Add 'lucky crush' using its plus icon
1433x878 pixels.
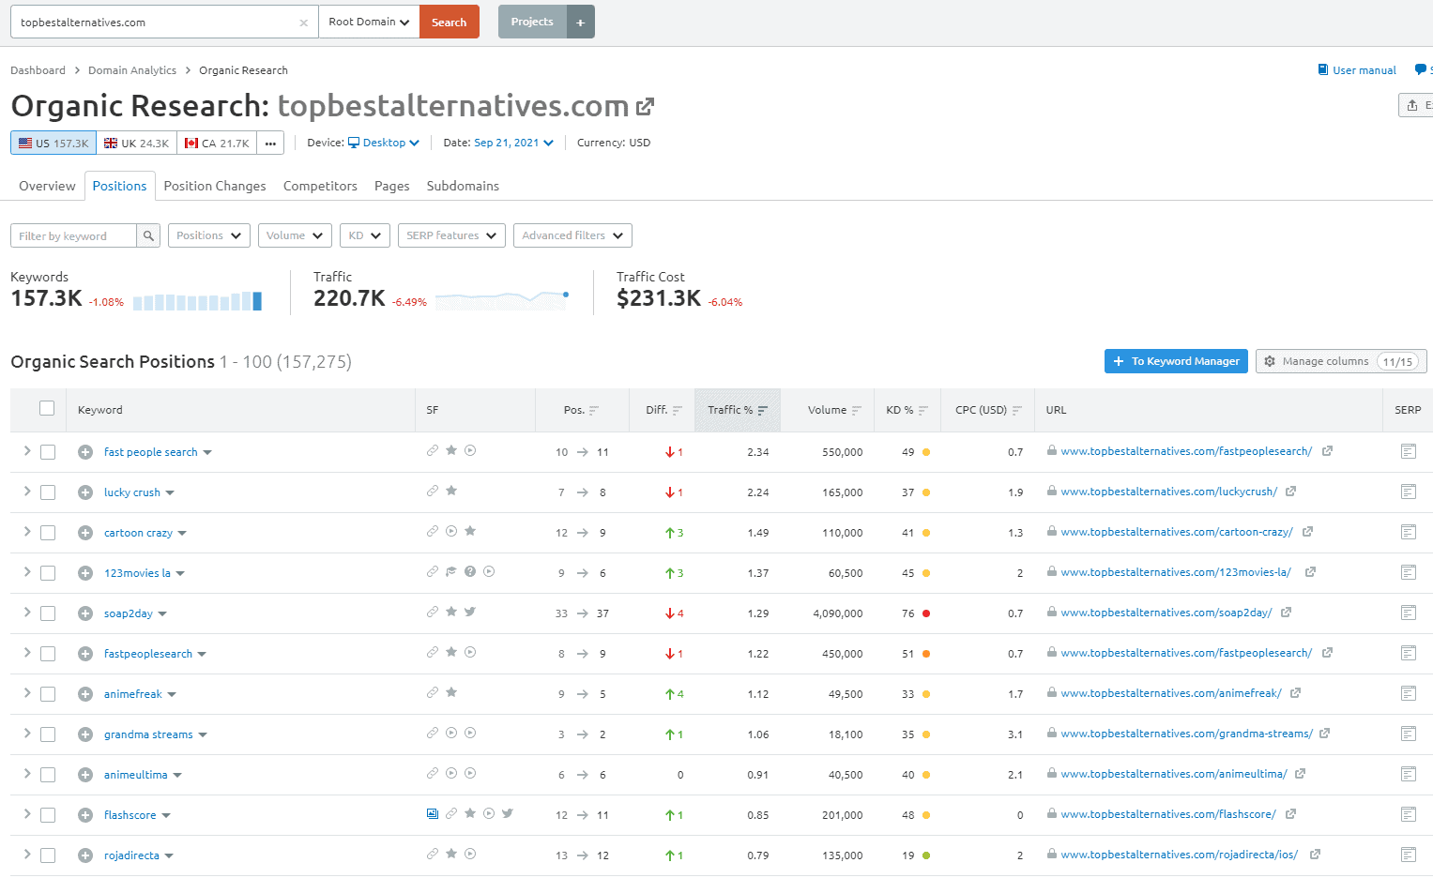[x=85, y=492]
